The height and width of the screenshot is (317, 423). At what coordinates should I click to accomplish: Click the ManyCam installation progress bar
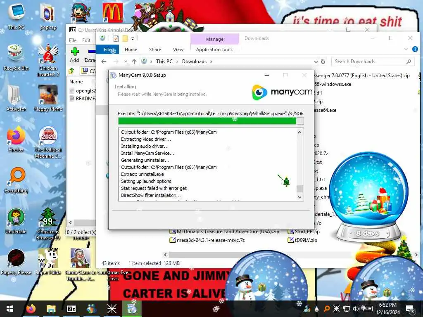pos(211,121)
